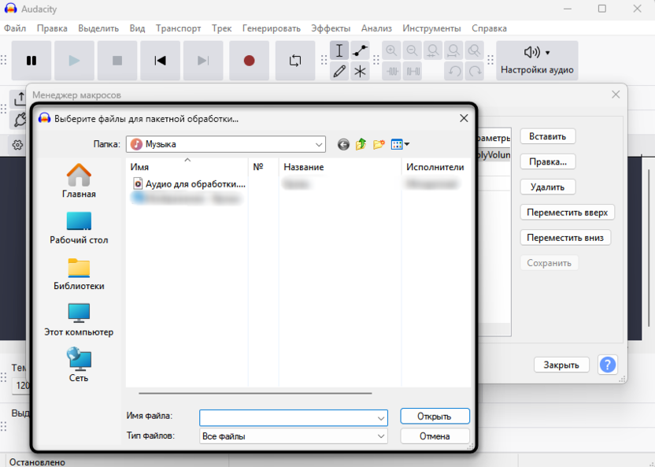
Task: Click Закрыть in macro manager
Action: [x=561, y=365]
